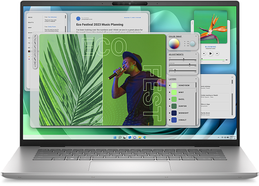Click the music player speaker volume icon
The height and width of the screenshot is (186, 259).
coord(227,60)
